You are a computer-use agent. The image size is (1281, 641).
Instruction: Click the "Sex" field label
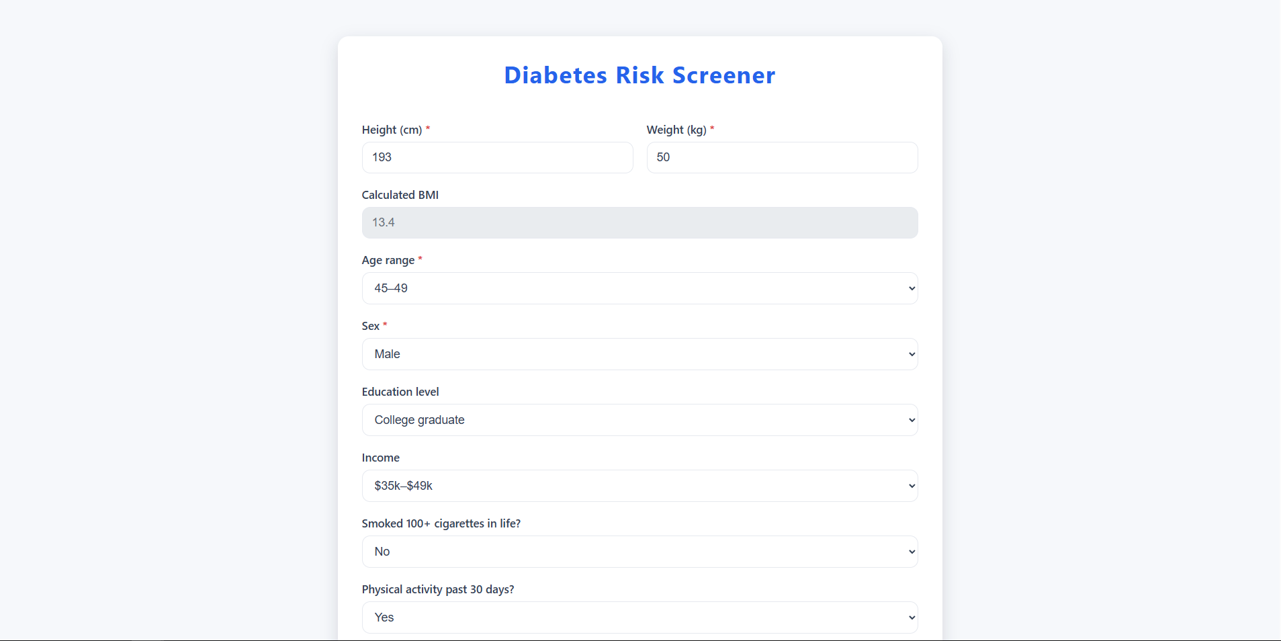[x=370, y=326]
